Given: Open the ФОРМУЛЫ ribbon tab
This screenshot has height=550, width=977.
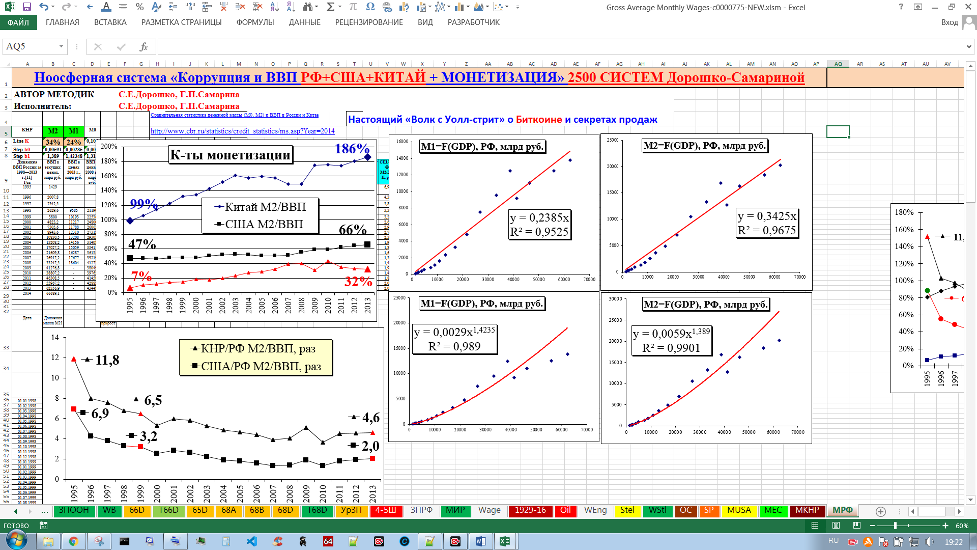Looking at the screenshot, I should [x=255, y=22].
